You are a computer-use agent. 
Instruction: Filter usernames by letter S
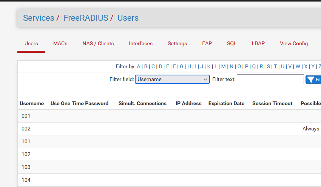coord(268,67)
